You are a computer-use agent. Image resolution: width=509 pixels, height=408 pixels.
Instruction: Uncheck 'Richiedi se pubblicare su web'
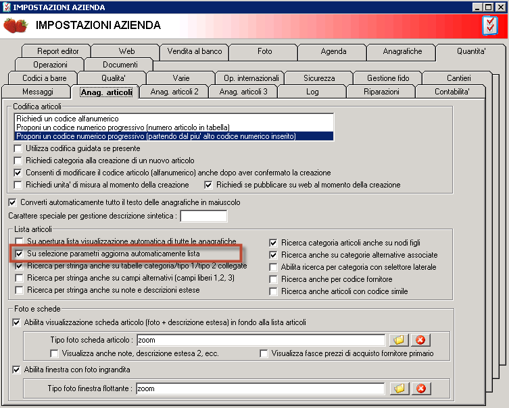208,185
